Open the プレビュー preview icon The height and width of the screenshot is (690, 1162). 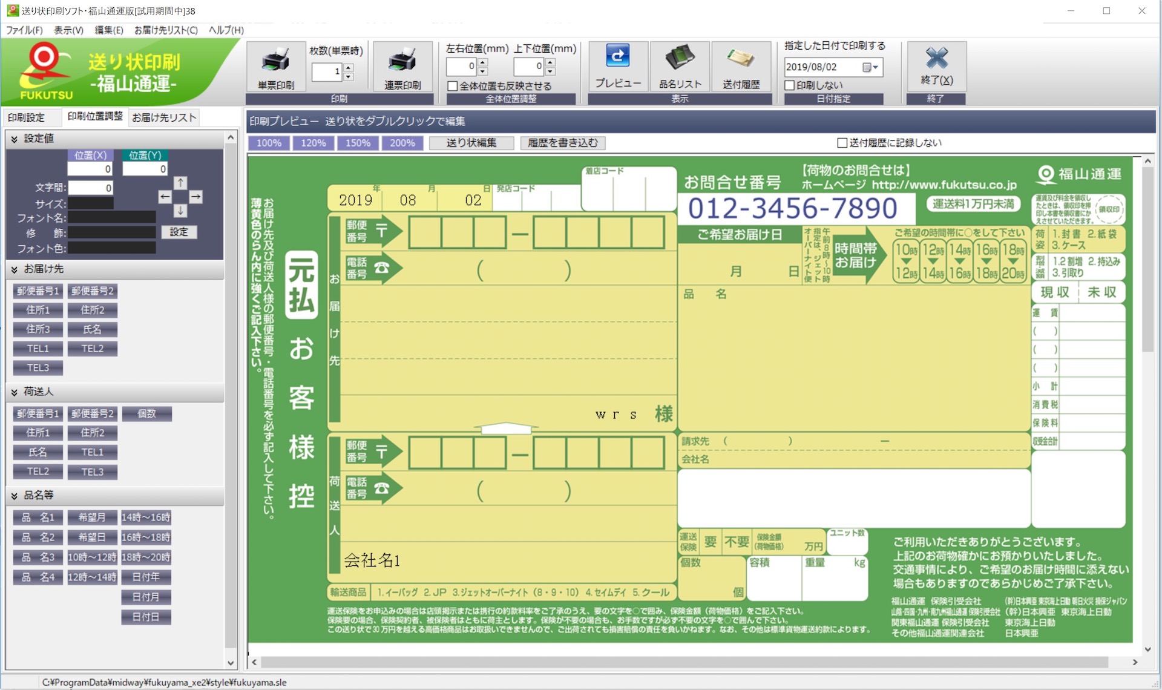pyautogui.click(x=618, y=56)
